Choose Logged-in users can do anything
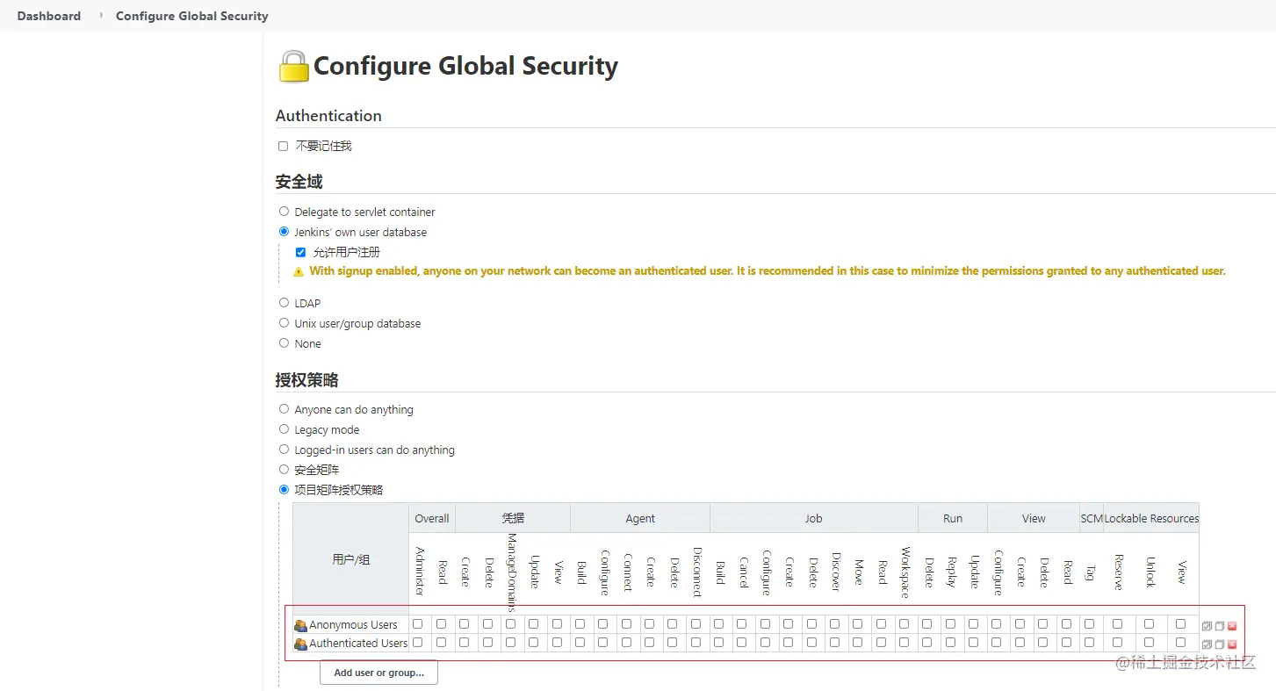The height and width of the screenshot is (691, 1276). [x=284, y=450]
